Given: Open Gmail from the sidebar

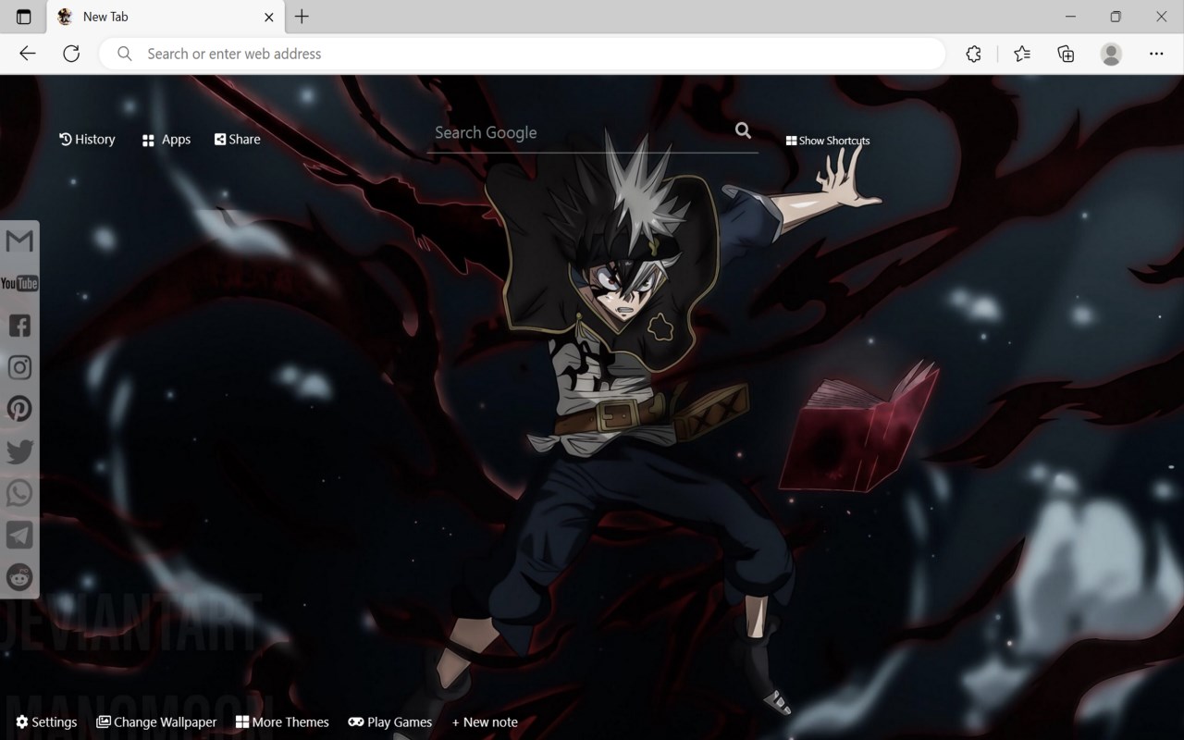Looking at the screenshot, I should tap(19, 240).
